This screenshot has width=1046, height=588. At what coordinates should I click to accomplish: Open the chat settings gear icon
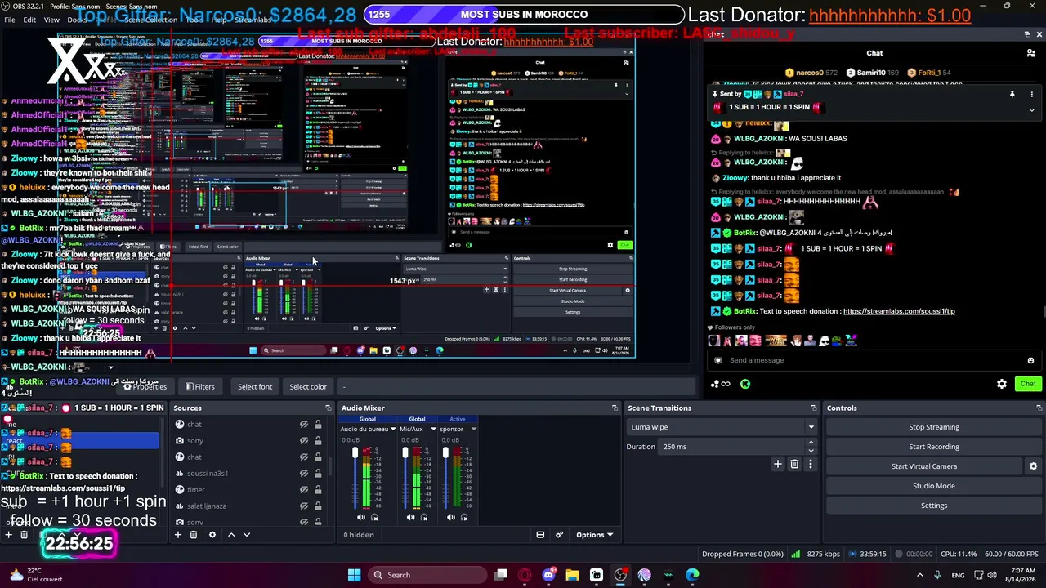pos(1002,384)
